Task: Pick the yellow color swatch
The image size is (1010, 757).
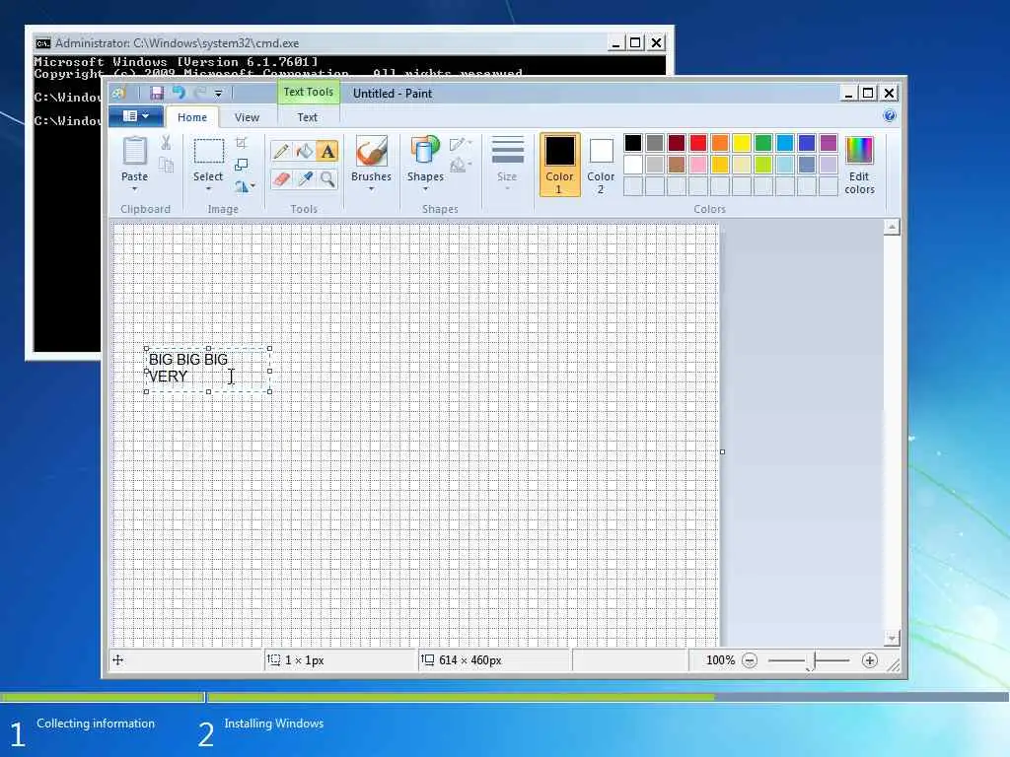Action: 742,143
